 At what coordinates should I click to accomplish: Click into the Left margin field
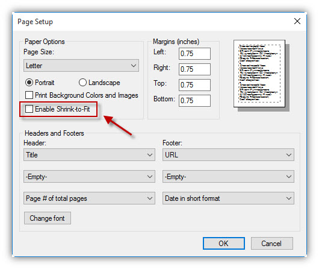point(194,54)
